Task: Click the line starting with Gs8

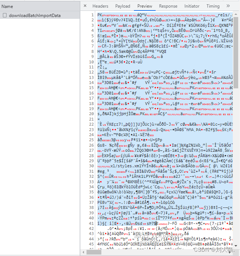Action: point(165,145)
